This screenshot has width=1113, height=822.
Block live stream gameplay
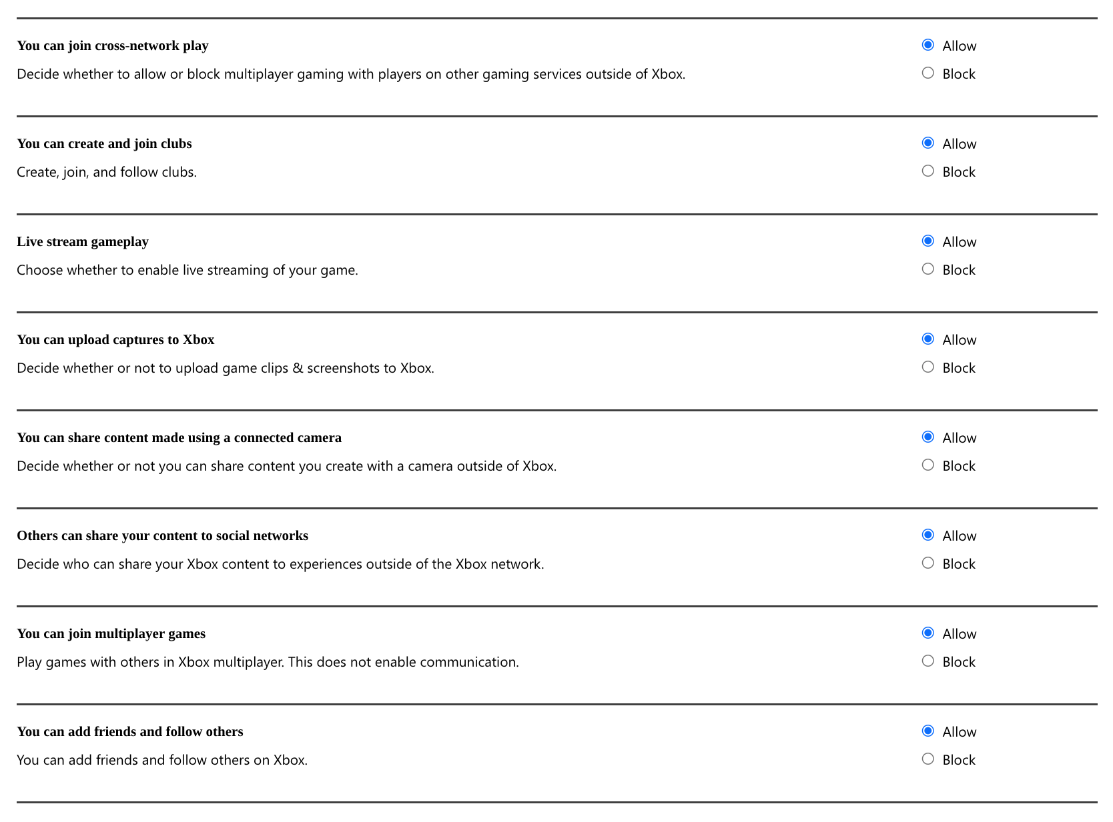click(927, 269)
